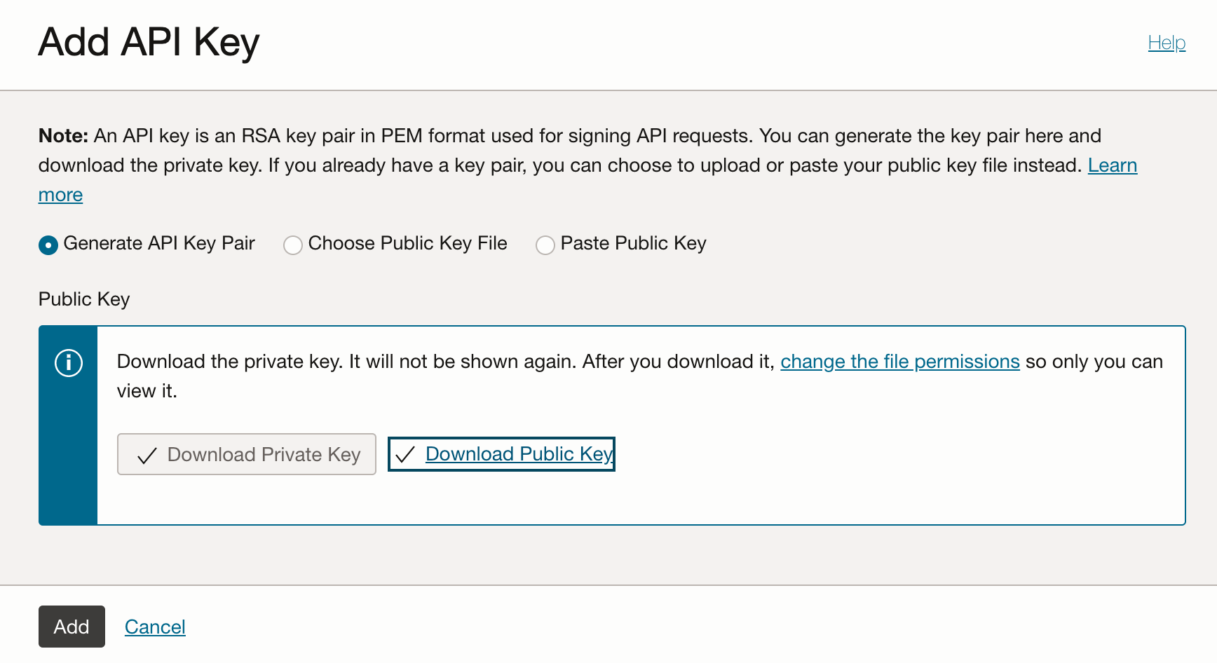Click the checkmark inside Download Public Key button
Screen dimensions: 1217x663
[x=404, y=454]
